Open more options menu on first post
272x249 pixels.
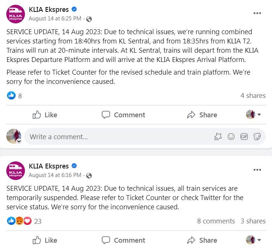[257, 13]
